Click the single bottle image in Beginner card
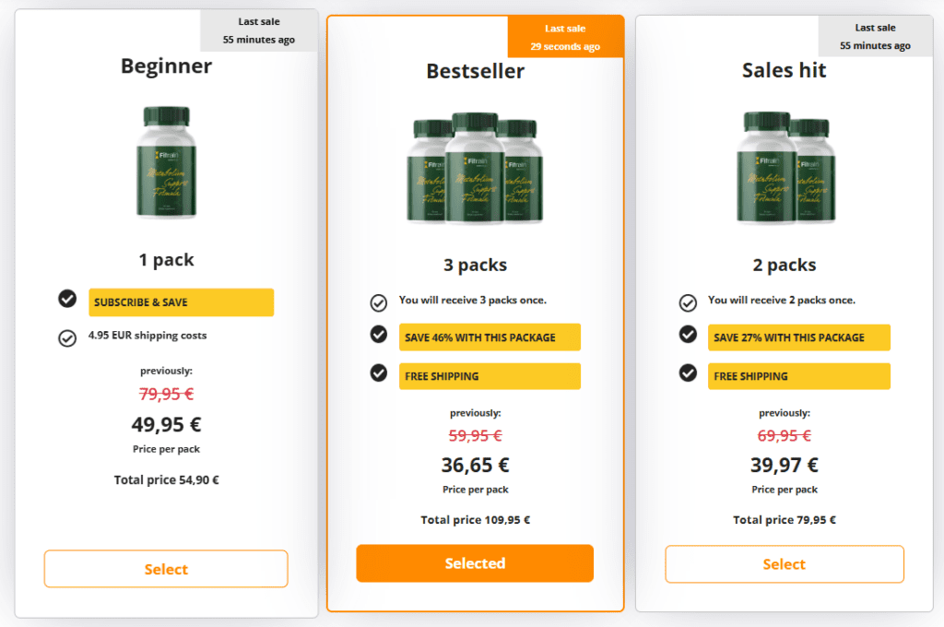Viewport: 944px width, 627px height. tap(166, 162)
